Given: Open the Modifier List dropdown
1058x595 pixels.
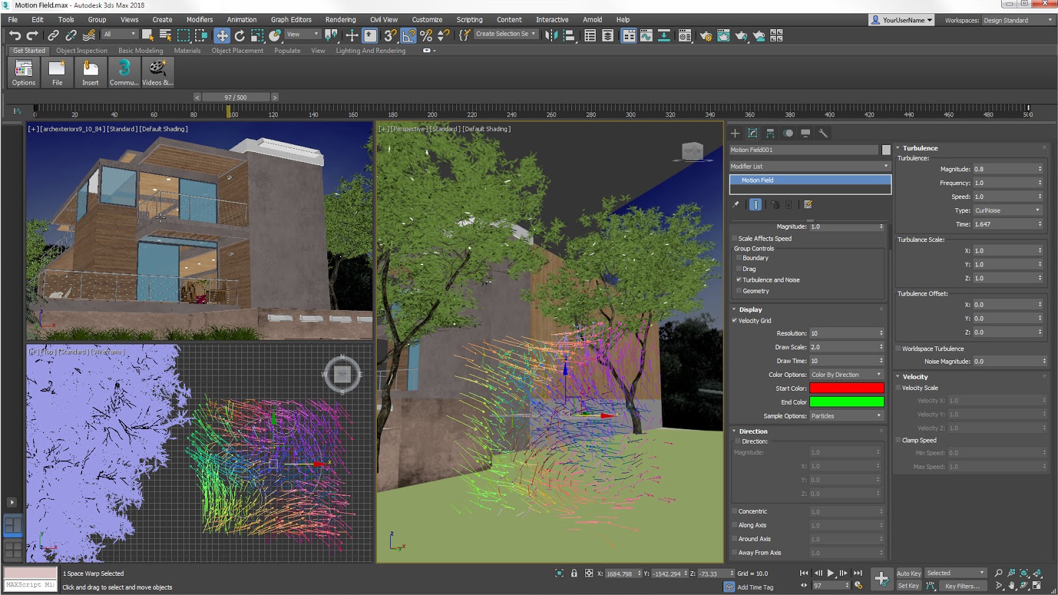Looking at the screenshot, I should click(x=886, y=165).
